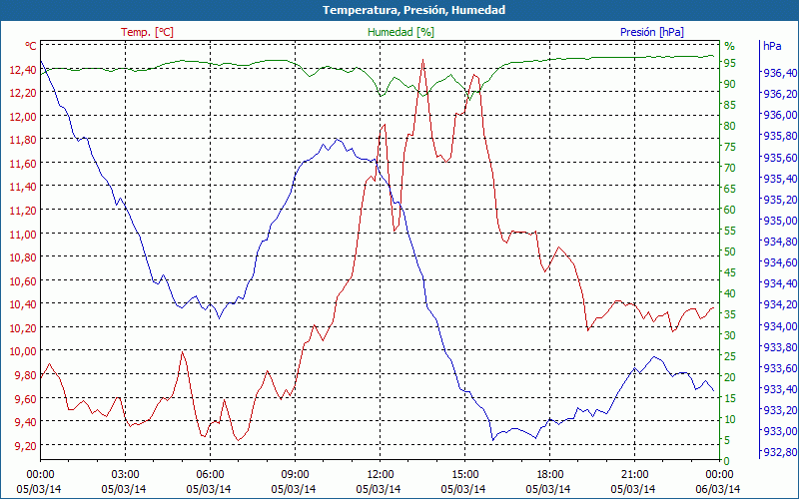Click temperature axis value 10,80
The image size is (799, 499).
coord(23,257)
